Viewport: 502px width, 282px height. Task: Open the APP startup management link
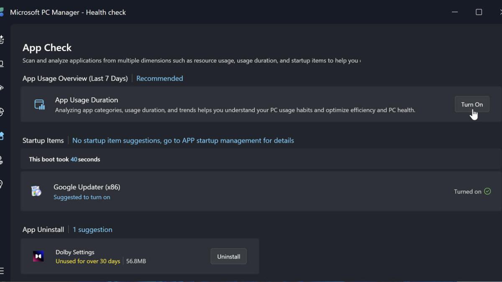183,141
